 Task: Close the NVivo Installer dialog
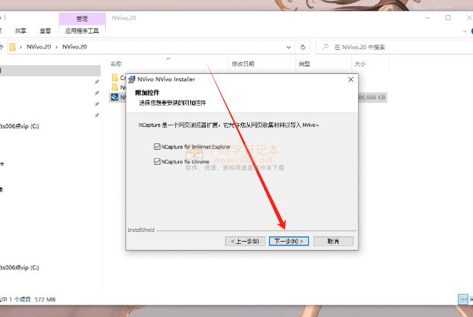(x=351, y=79)
